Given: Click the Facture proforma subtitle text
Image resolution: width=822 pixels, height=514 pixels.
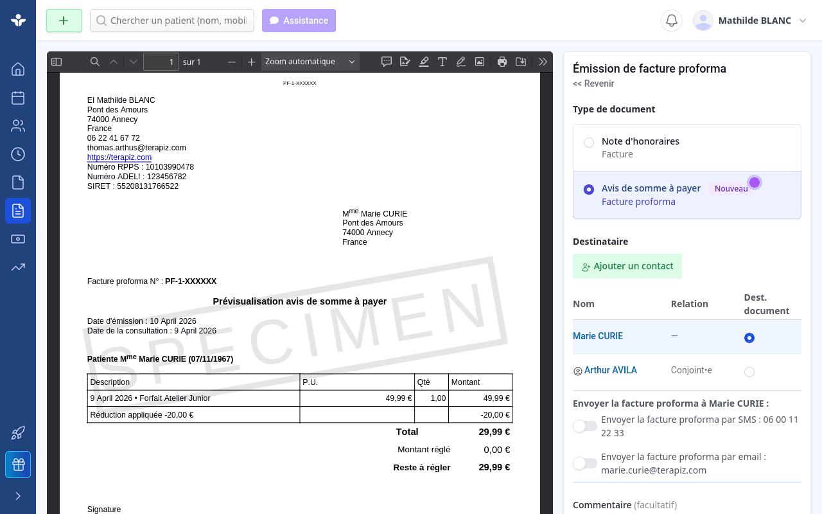Looking at the screenshot, I should [638, 202].
